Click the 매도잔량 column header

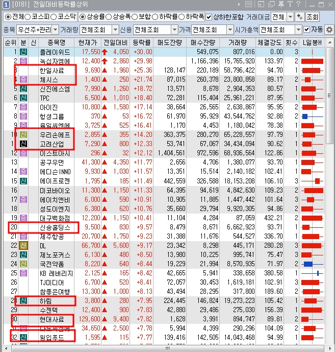[x=170, y=42]
